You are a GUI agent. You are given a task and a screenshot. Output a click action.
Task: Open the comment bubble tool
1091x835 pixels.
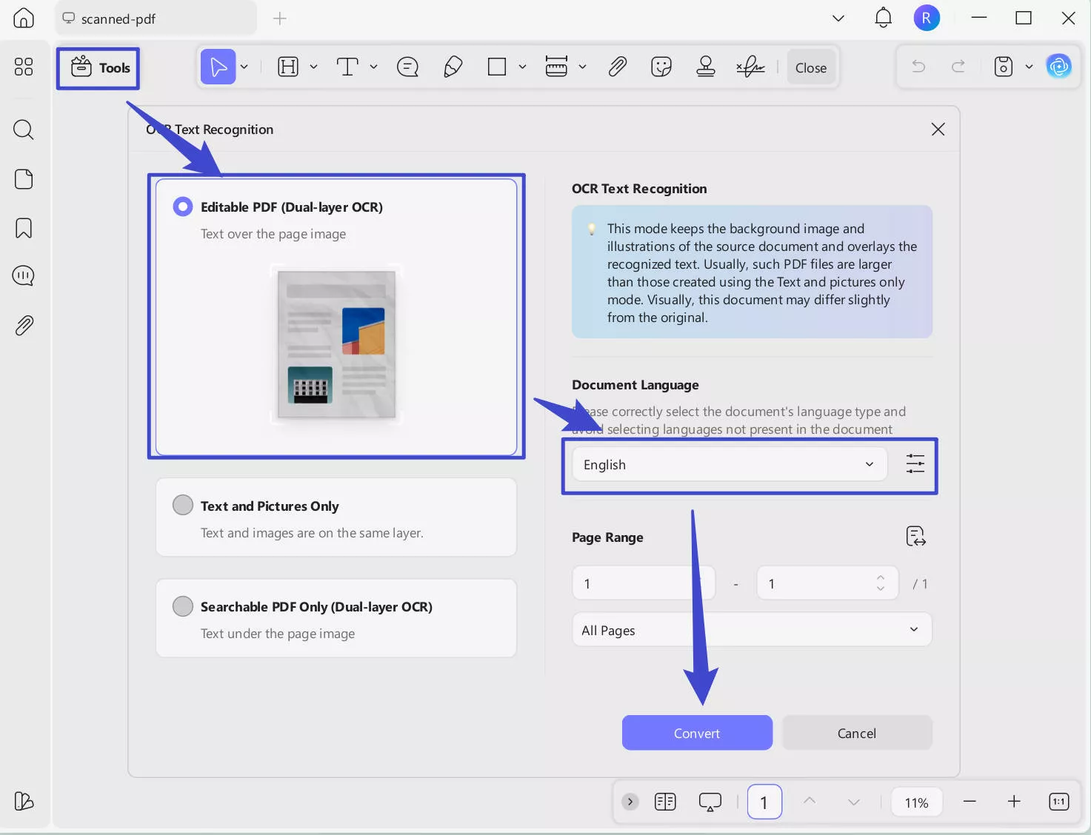coord(407,67)
